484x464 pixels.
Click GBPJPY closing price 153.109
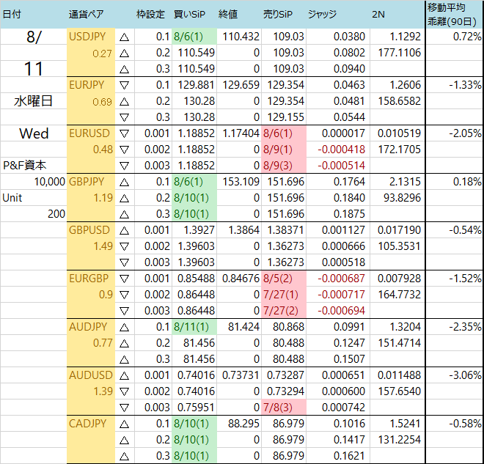[241, 182]
